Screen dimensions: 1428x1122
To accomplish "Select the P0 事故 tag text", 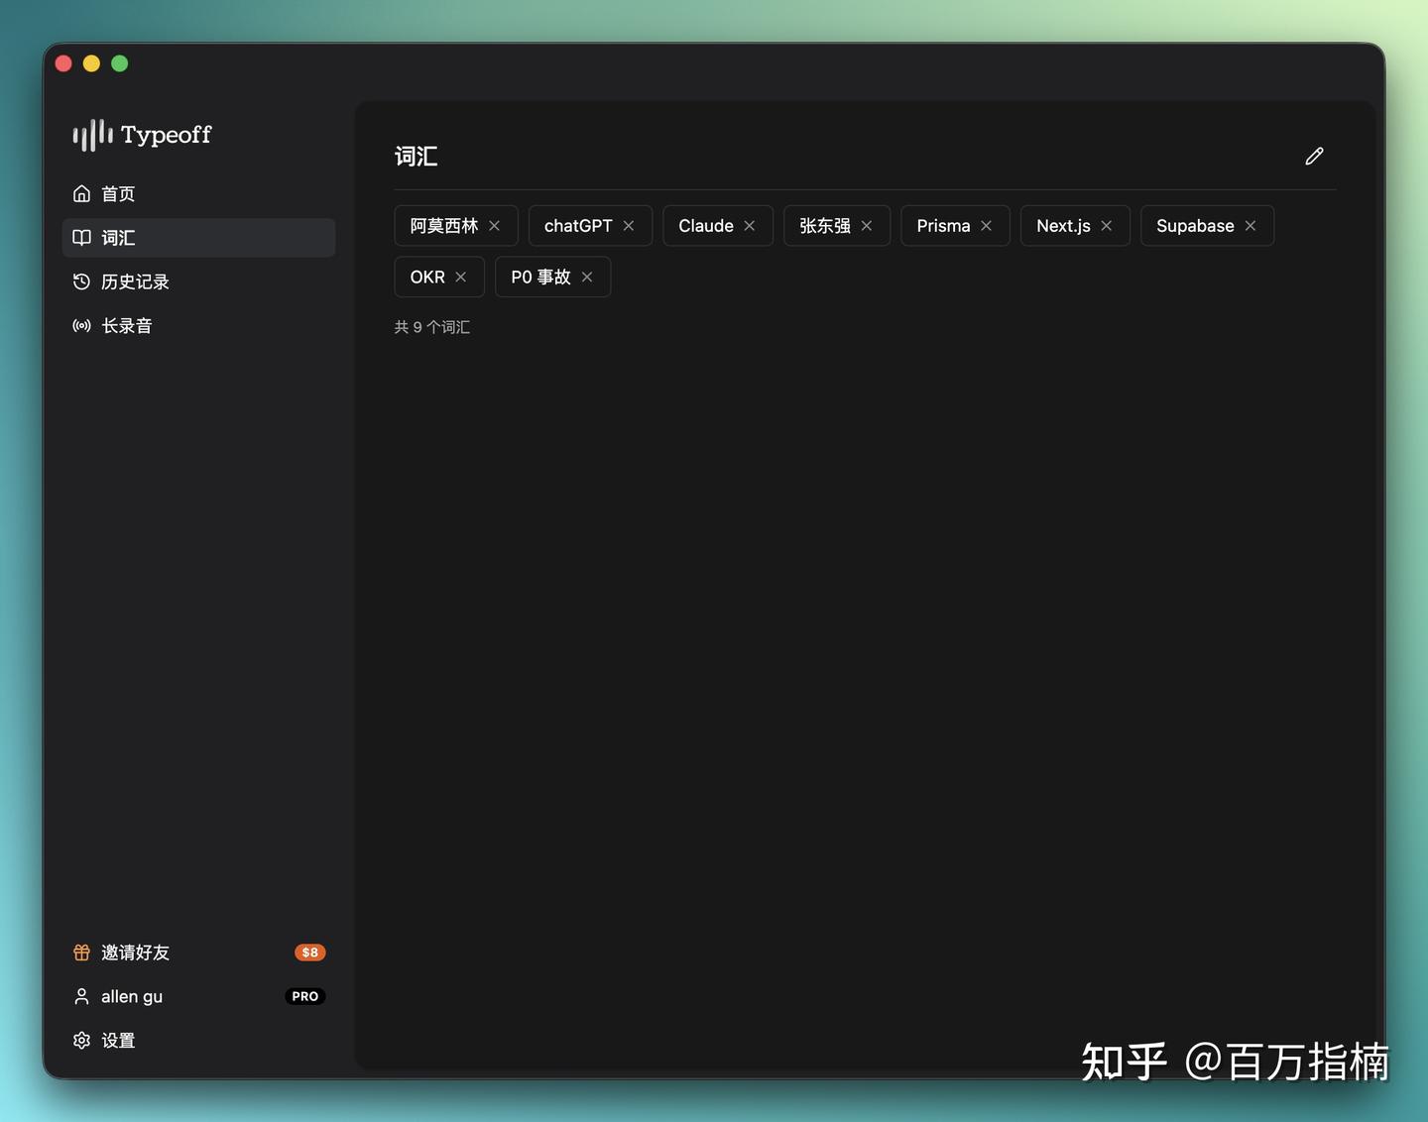I will point(540,278).
